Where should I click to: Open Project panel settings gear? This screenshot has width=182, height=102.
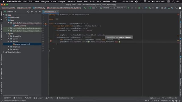pos(36,12)
